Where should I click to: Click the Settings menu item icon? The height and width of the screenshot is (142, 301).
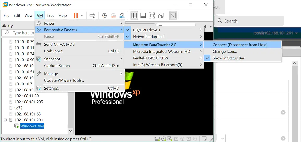[39, 88]
